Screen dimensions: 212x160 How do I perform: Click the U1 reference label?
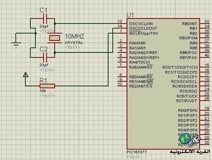tap(130, 15)
